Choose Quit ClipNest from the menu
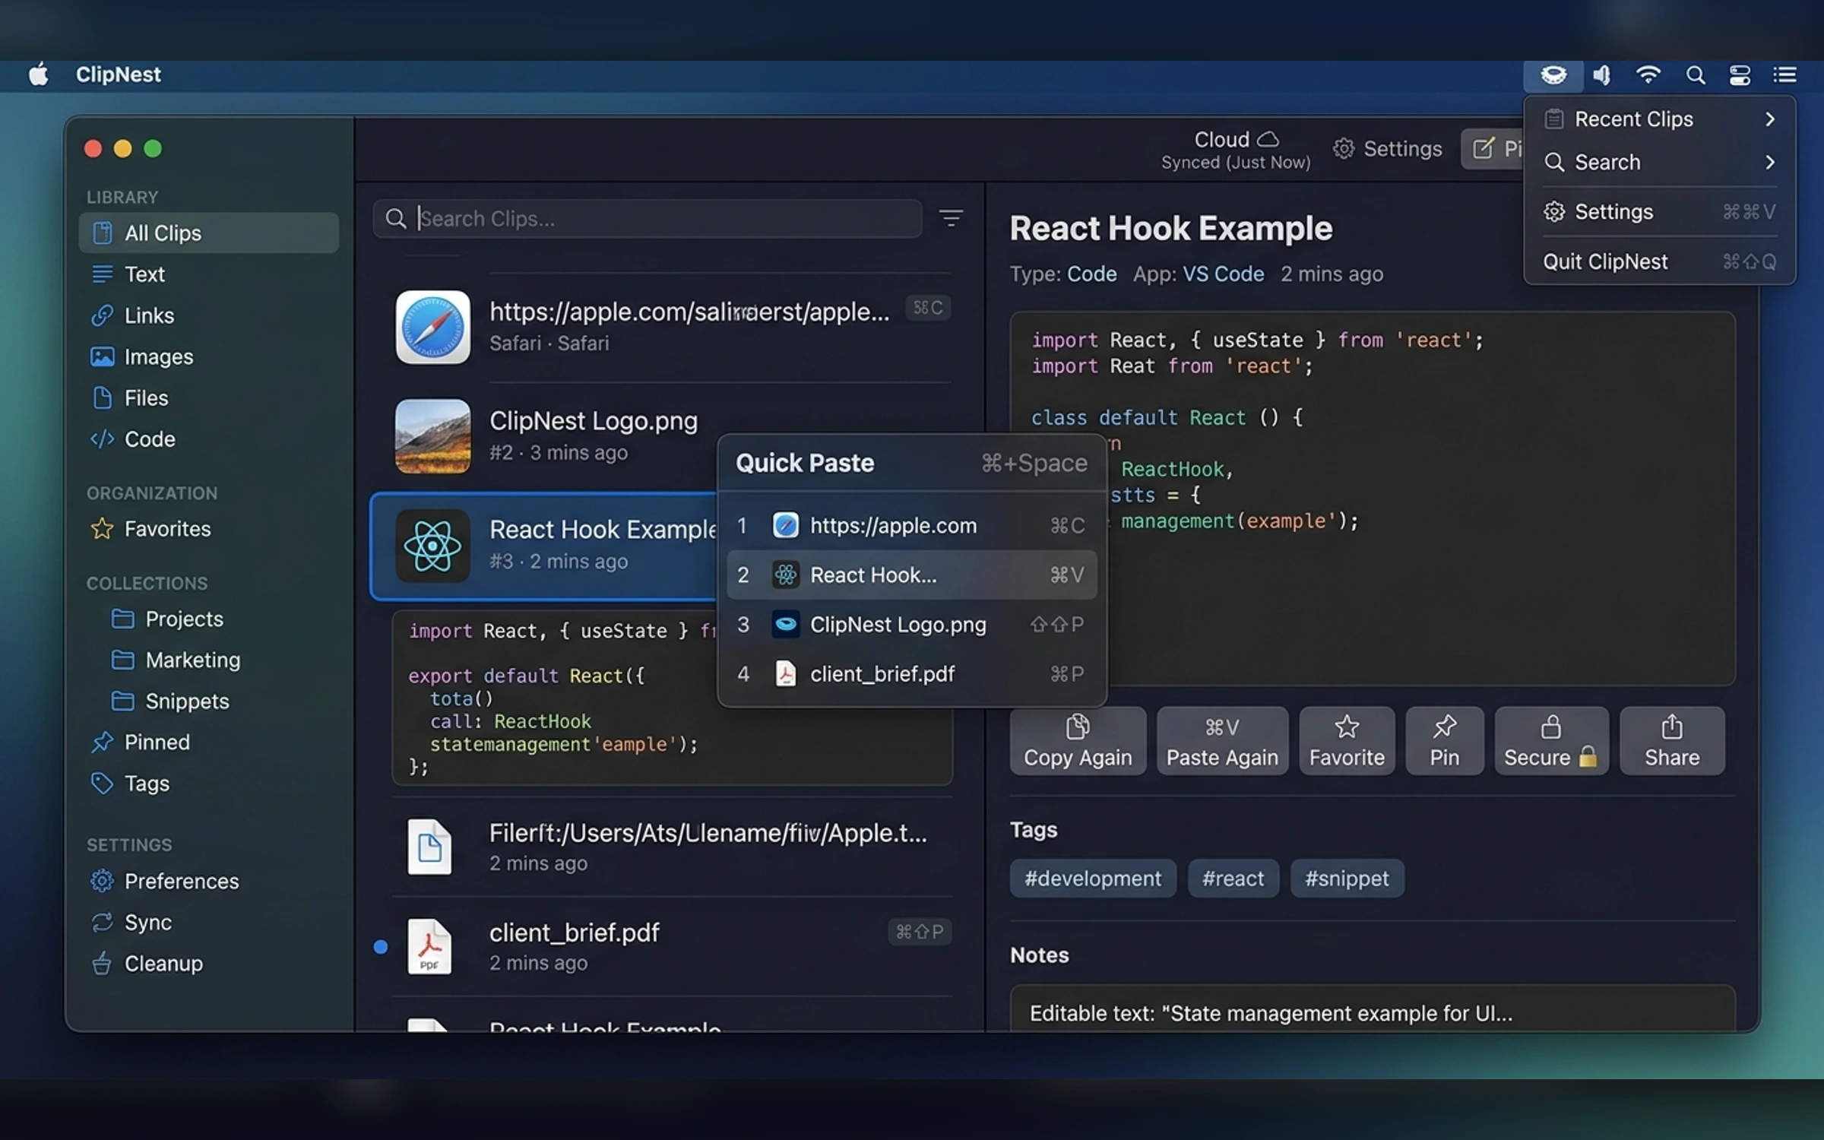Screen dimensions: 1824x1140 (1660, 262)
